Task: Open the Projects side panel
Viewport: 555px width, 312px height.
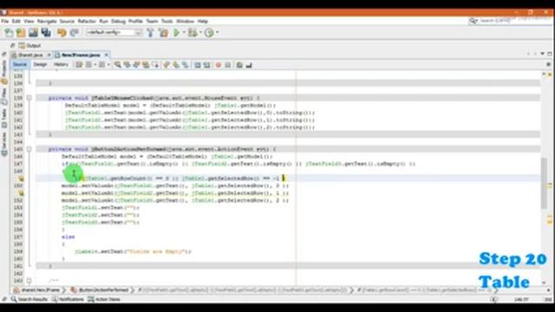Action: point(4,72)
